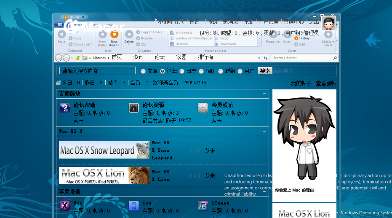The image size is (392, 218).
Task: Open the 短消息 link
Action: tap(230, 22)
